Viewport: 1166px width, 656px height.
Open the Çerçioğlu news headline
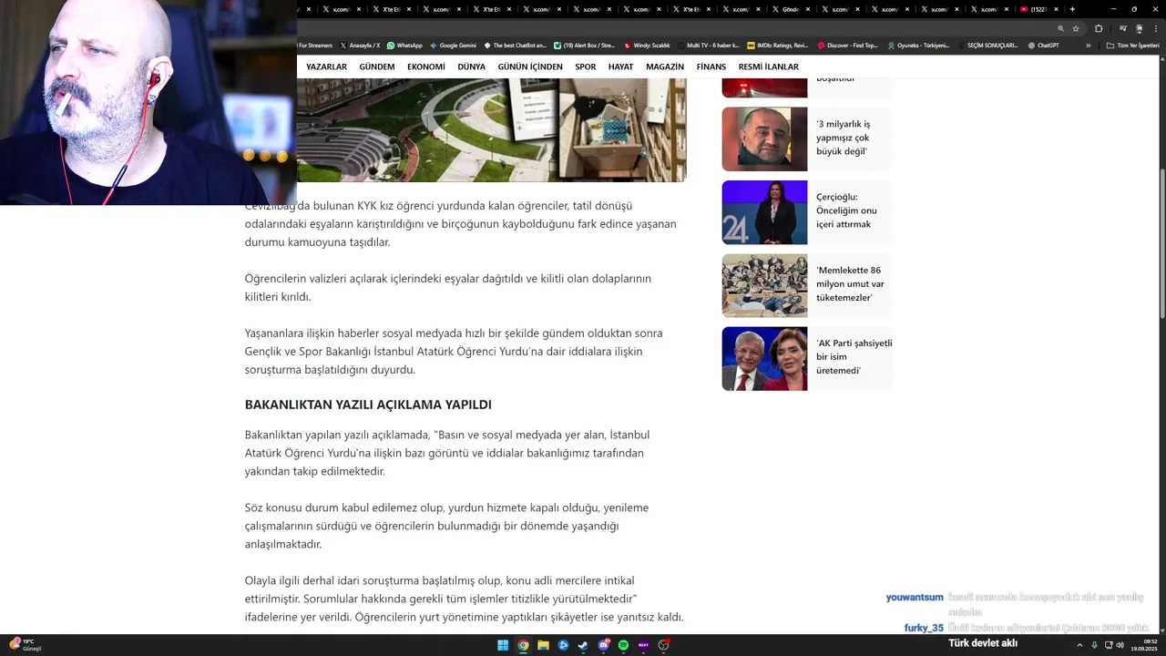tap(846, 210)
